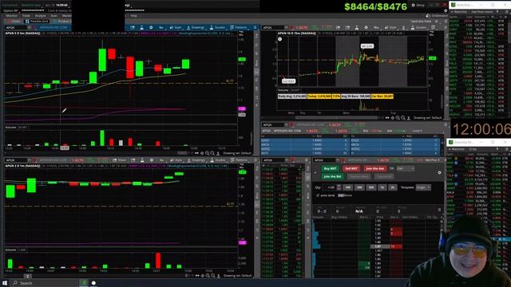
Task: Click red link icon beside Level II symbol
Action: point(292,125)
